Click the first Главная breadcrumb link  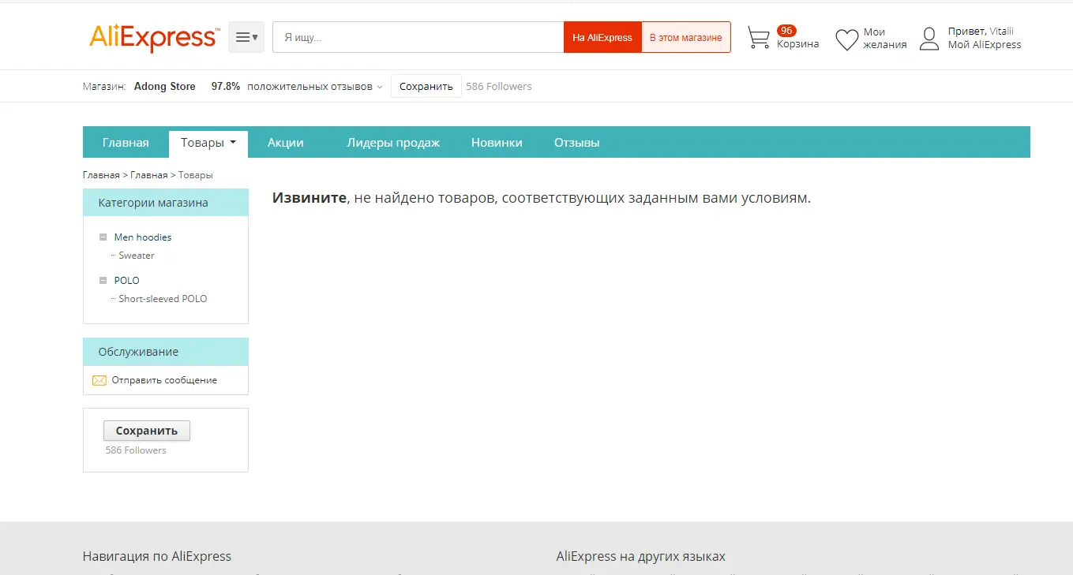pyautogui.click(x=101, y=175)
